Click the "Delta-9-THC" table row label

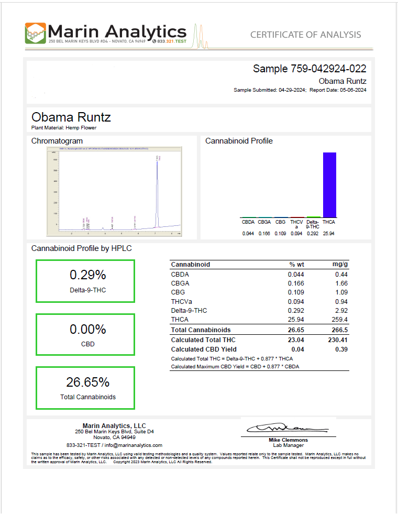tap(189, 310)
